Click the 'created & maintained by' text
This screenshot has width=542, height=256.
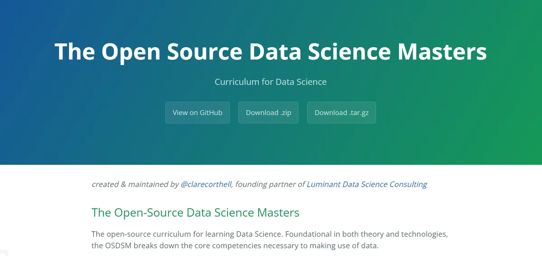click(135, 184)
